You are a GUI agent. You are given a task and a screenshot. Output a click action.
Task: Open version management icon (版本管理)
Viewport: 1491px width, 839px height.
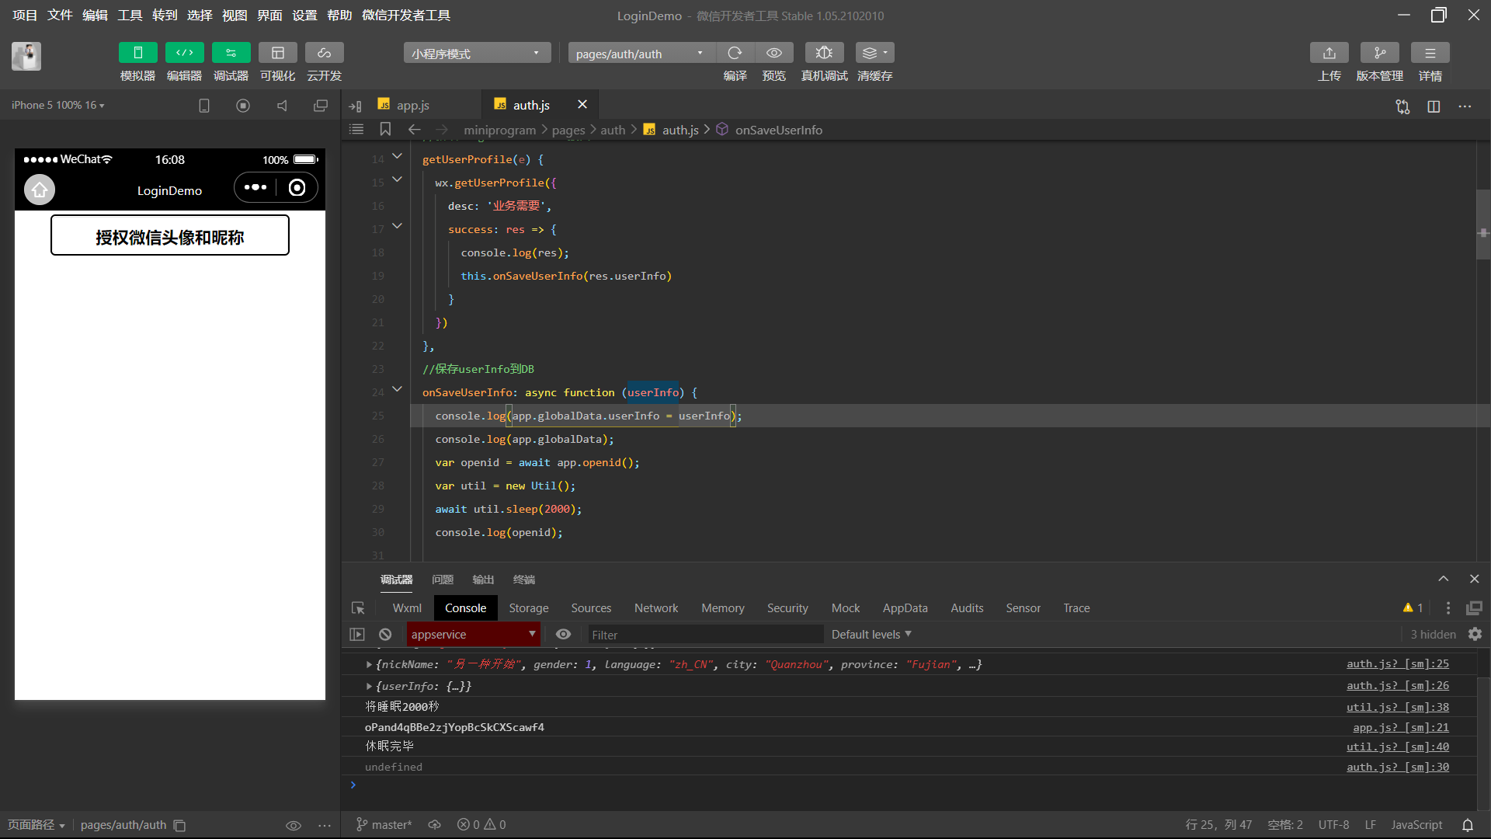(1379, 53)
